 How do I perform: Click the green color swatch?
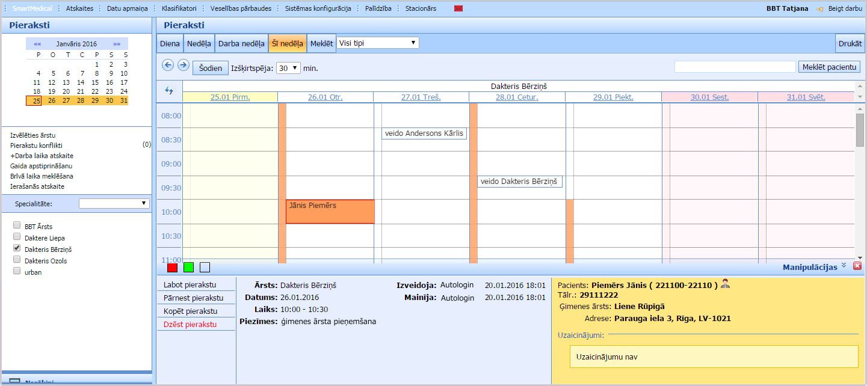point(188,268)
